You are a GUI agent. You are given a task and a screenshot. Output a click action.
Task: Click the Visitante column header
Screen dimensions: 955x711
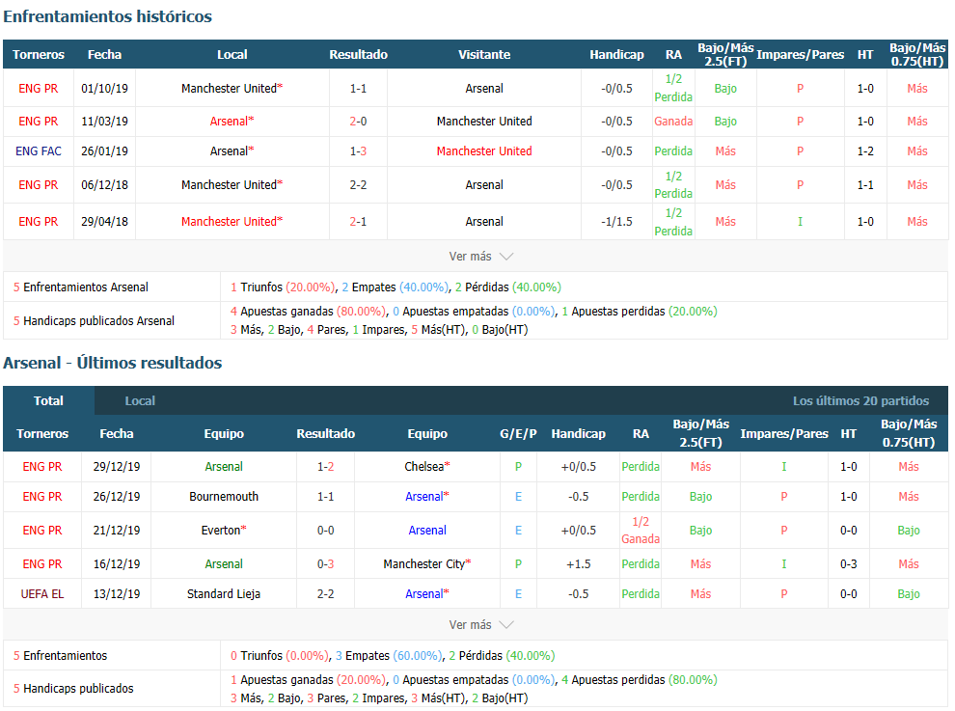pos(484,55)
